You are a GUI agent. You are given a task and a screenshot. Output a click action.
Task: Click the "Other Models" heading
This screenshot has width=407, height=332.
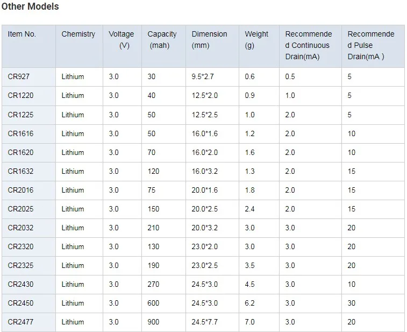[30, 7]
